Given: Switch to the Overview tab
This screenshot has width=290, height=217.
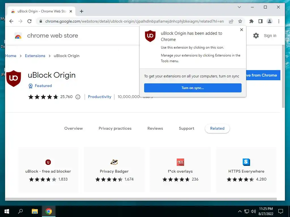Looking at the screenshot, I should [73, 129].
